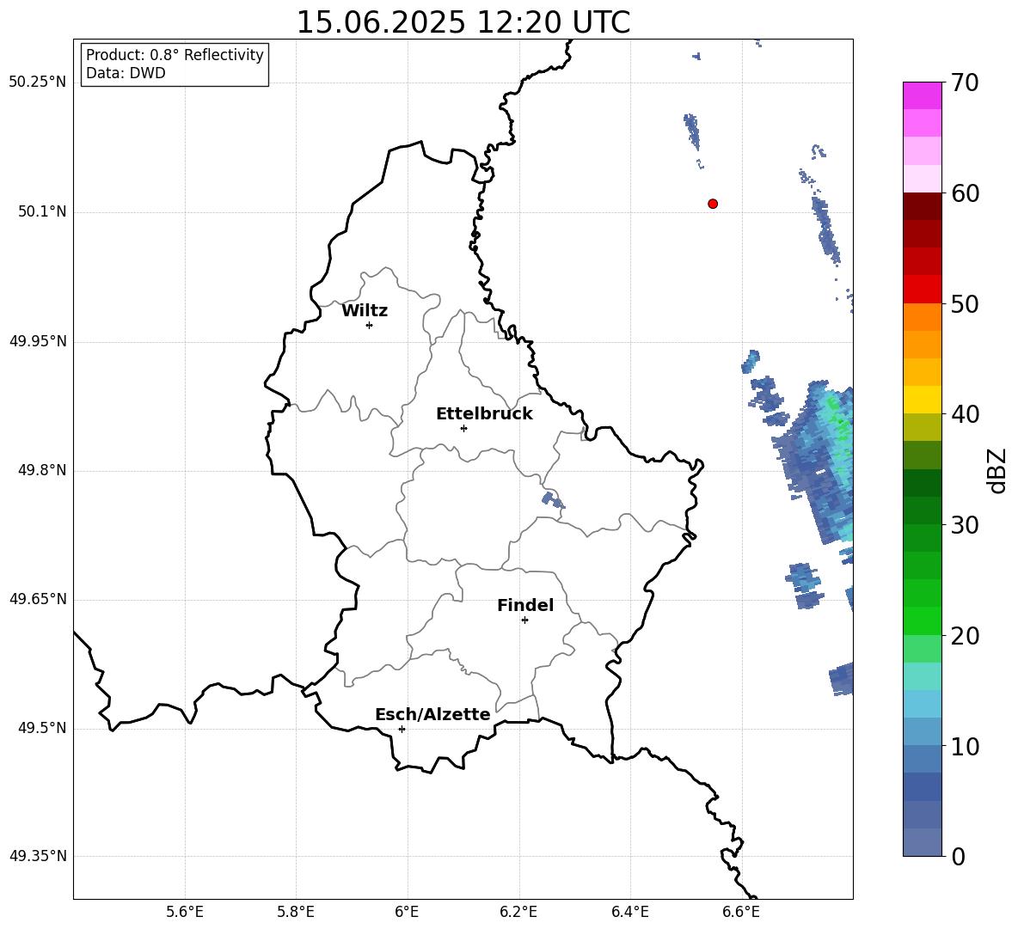Click the 30 tick label on colorbar
Viewport: 1018px width, 929px height.
(965, 525)
